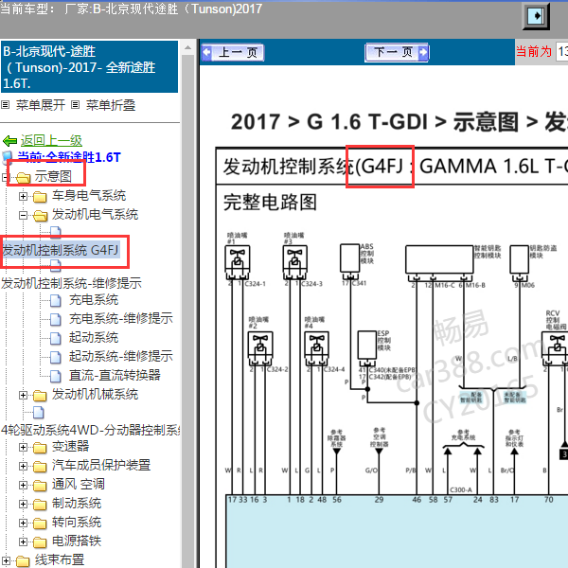Open the 示意图 folder icon

[23, 178]
